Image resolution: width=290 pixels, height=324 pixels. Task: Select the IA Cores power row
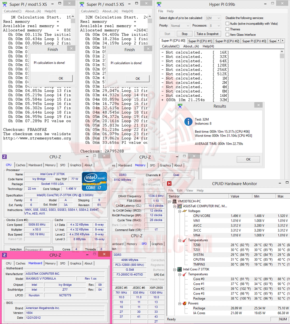tap(228, 313)
